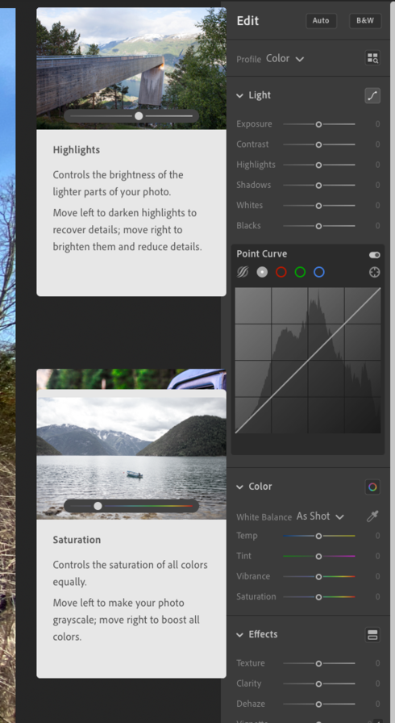The width and height of the screenshot is (395, 723).
Task: Open the profile browser grid icon
Action: pyautogui.click(x=372, y=58)
